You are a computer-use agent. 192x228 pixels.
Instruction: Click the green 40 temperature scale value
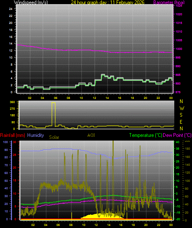point(178,142)
